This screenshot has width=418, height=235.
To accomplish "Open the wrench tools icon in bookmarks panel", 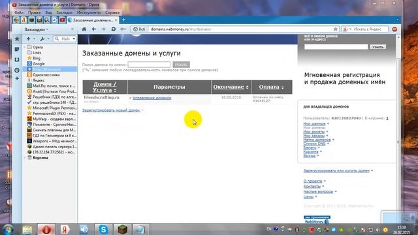I will (x=42, y=39).
